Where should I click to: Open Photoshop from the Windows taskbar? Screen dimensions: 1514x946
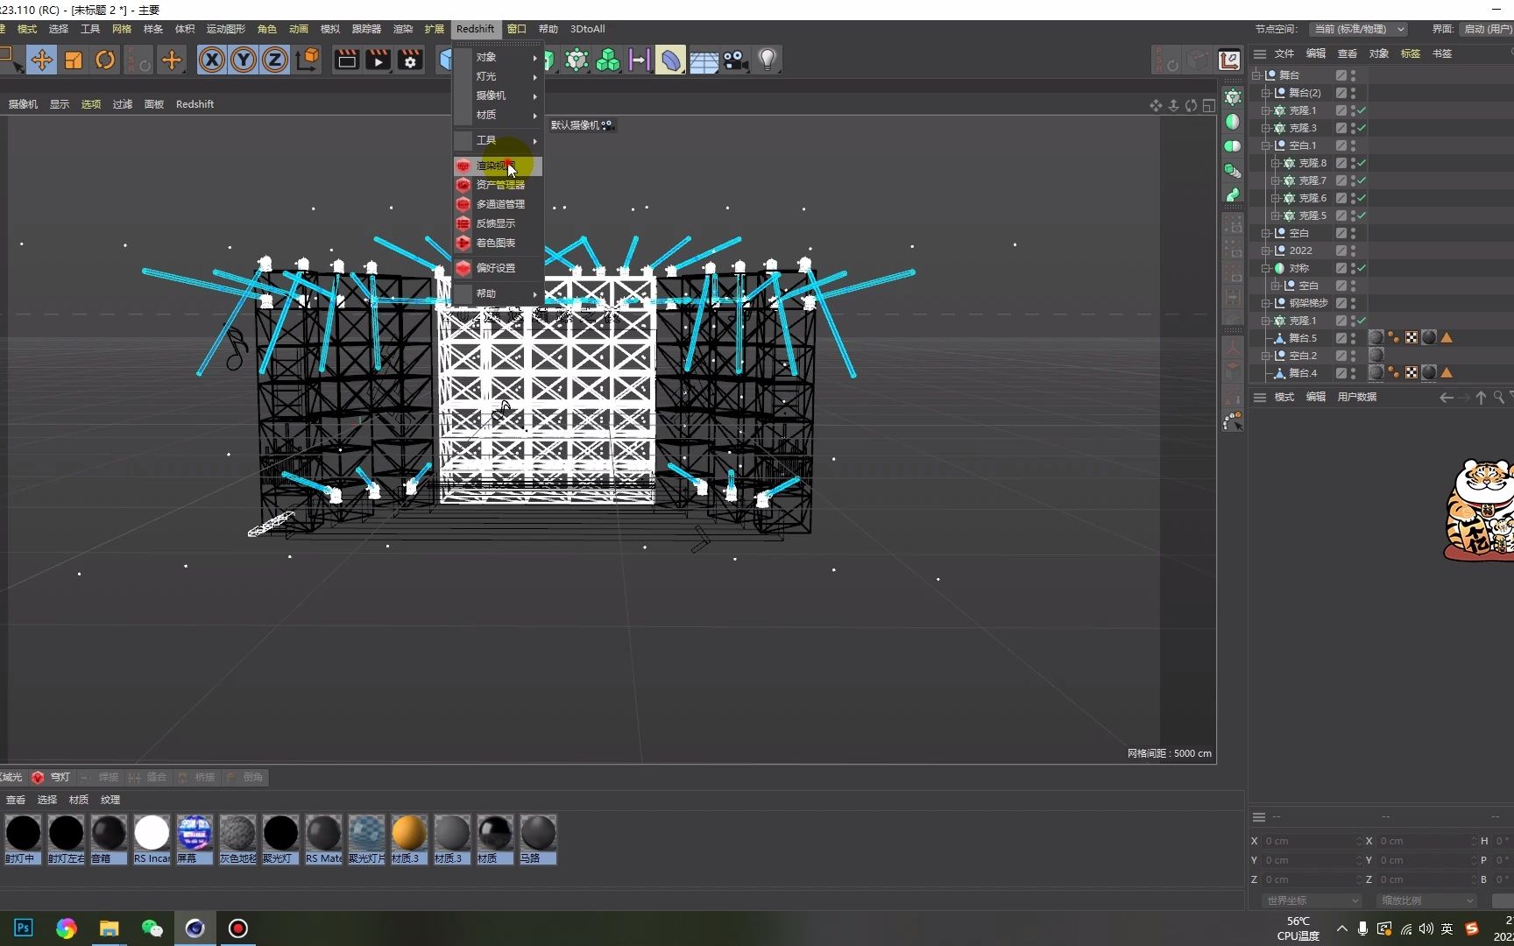point(21,928)
